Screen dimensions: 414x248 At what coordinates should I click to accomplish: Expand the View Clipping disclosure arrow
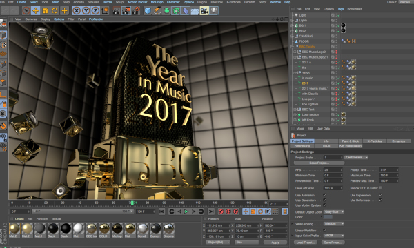pyautogui.click(x=293, y=224)
